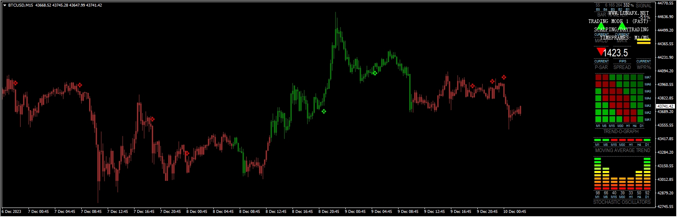Viewport: 677px width, 217px height.
Task: Click the 1423.5 spread value
Action: (x=616, y=53)
